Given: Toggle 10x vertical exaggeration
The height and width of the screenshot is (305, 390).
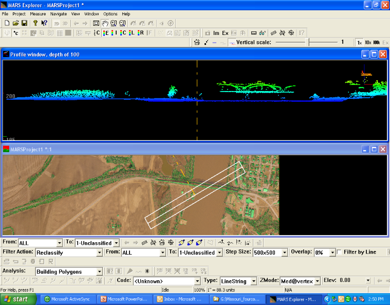Looking at the screenshot, I should [368, 42].
